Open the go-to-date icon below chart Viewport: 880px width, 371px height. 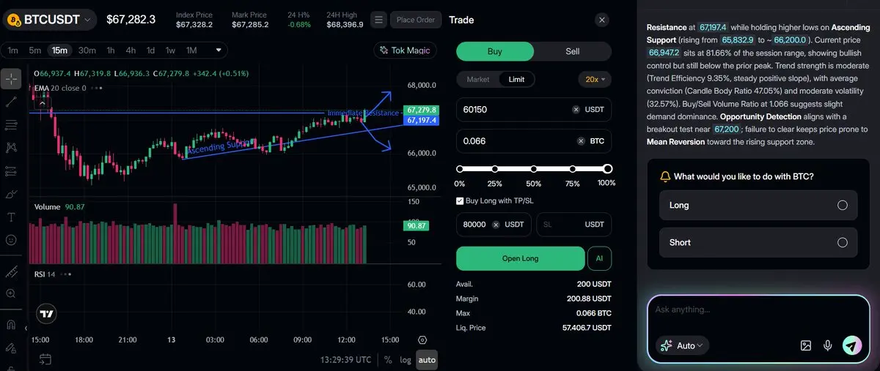(45, 359)
